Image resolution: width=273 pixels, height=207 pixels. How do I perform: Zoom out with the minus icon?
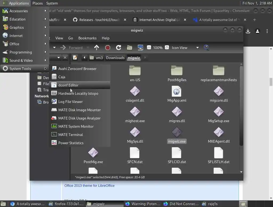[x=149, y=47]
